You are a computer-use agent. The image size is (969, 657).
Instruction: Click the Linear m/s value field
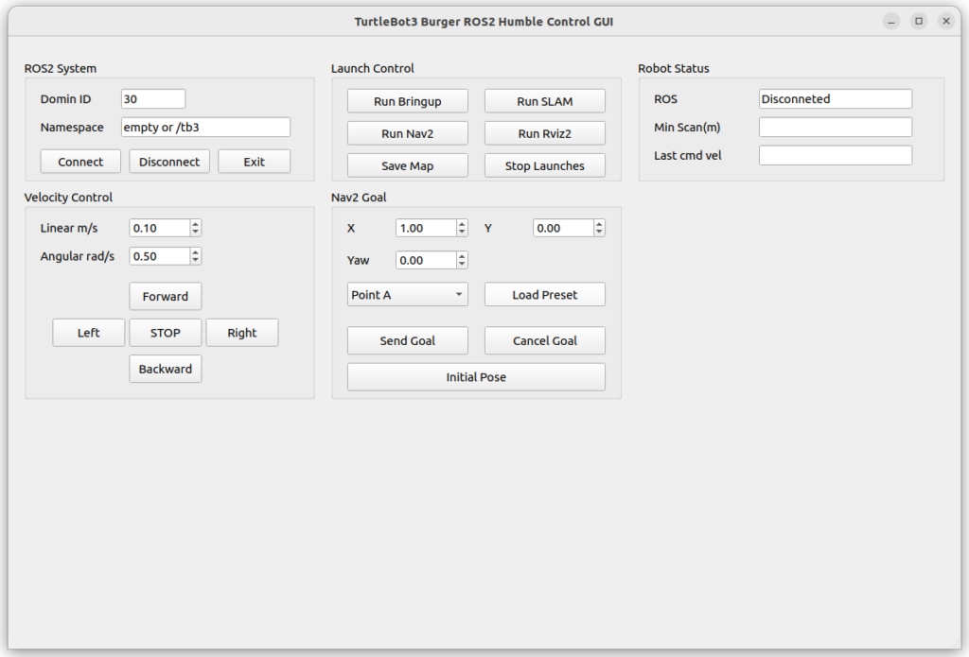[x=159, y=228]
